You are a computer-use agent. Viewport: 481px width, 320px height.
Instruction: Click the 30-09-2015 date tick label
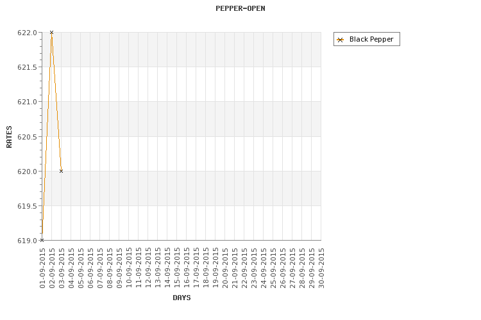tap(321, 268)
